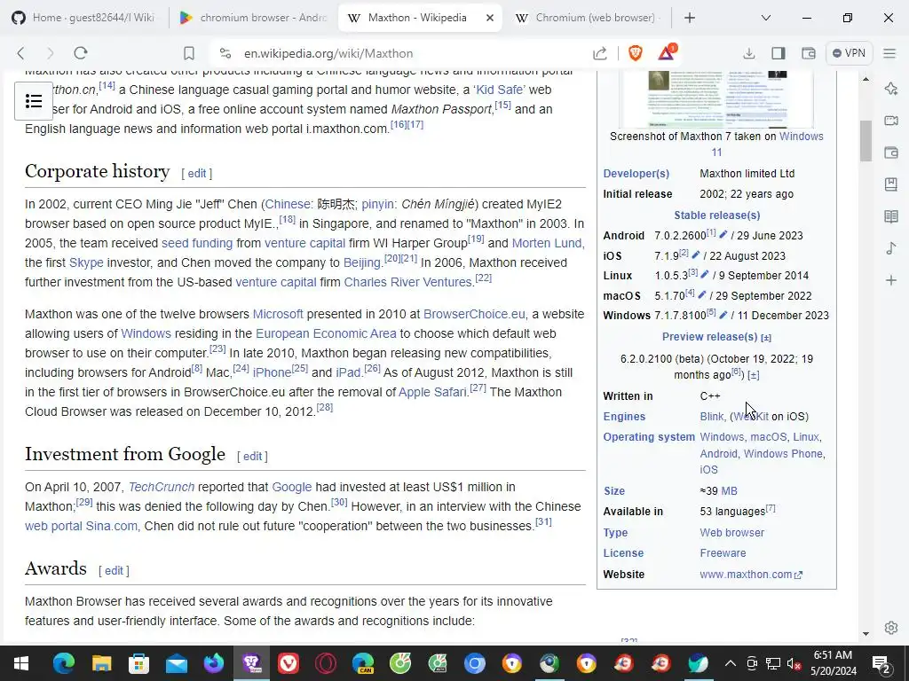Switch to Chromium (web browser) Wikipedia tab

click(588, 18)
